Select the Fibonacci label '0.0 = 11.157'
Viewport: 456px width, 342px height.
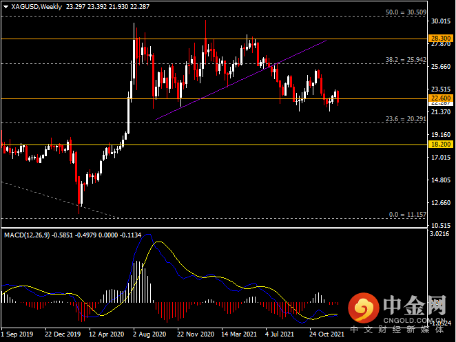point(407,215)
